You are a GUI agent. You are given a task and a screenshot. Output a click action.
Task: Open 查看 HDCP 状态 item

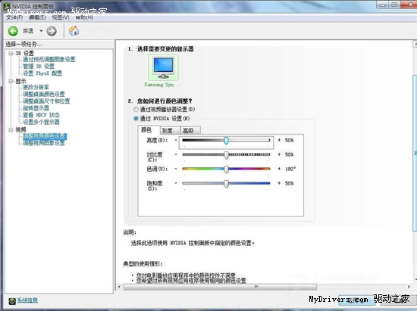tap(41, 115)
